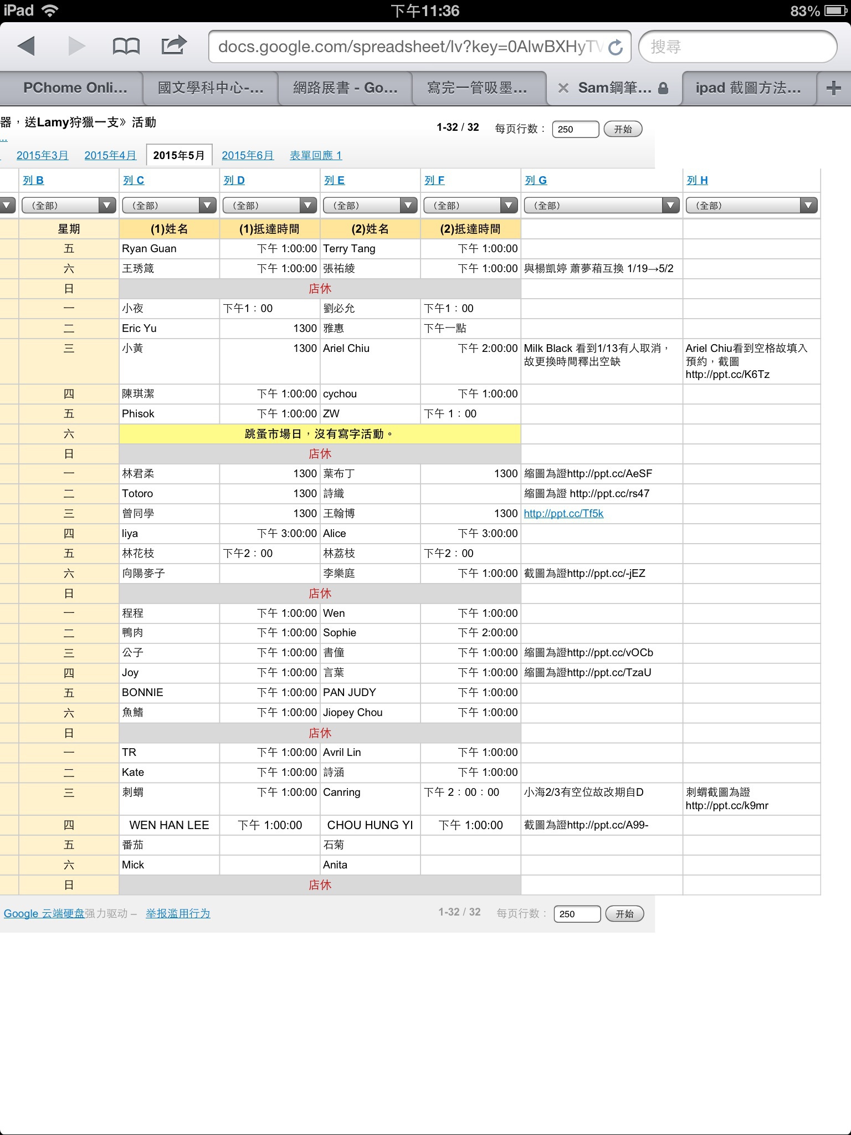Open the PChome Online browser tab

point(75,88)
